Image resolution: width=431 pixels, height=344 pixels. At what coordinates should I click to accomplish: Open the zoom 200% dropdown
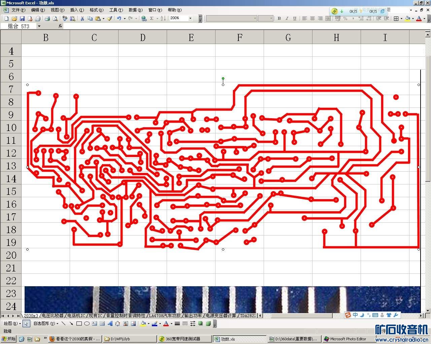(190, 18)
